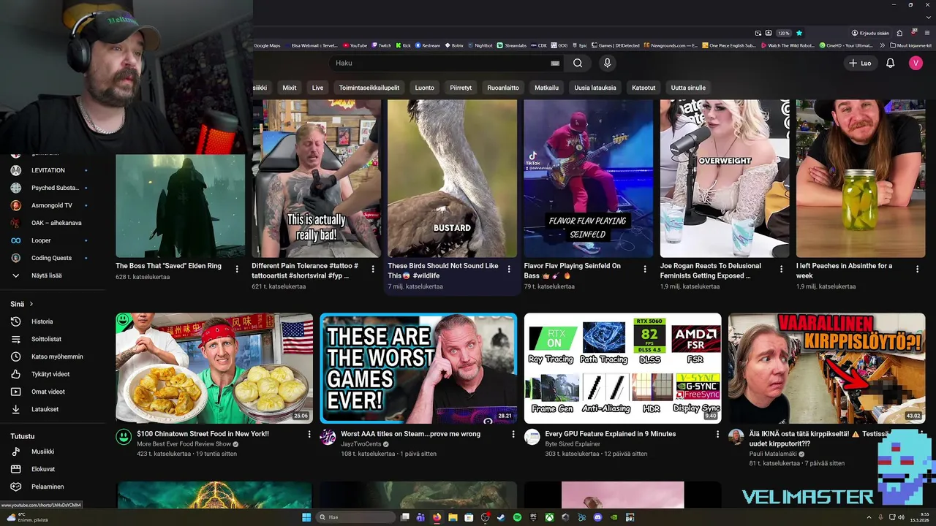Toggle the Firefox bookmark star

tap(799, 33)
